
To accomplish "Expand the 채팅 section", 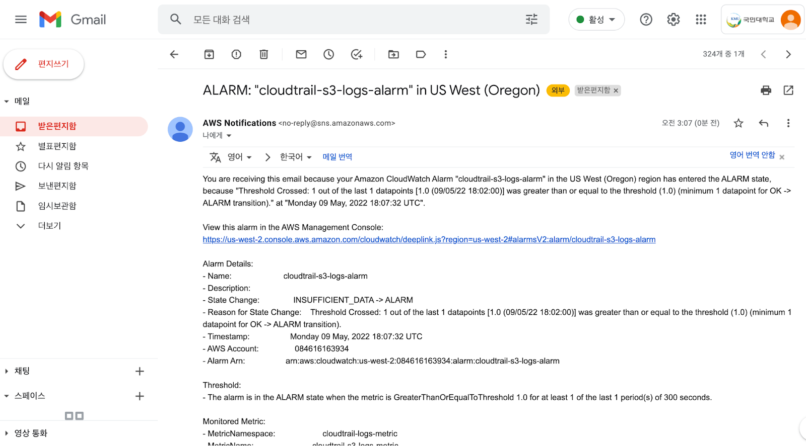I will tap(7, 371).
